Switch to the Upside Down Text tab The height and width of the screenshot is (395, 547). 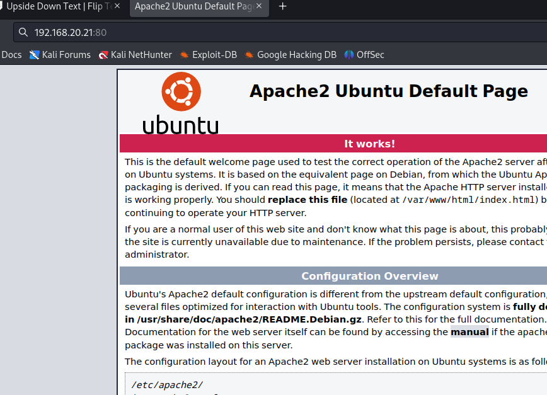click(x=59, y=6)
